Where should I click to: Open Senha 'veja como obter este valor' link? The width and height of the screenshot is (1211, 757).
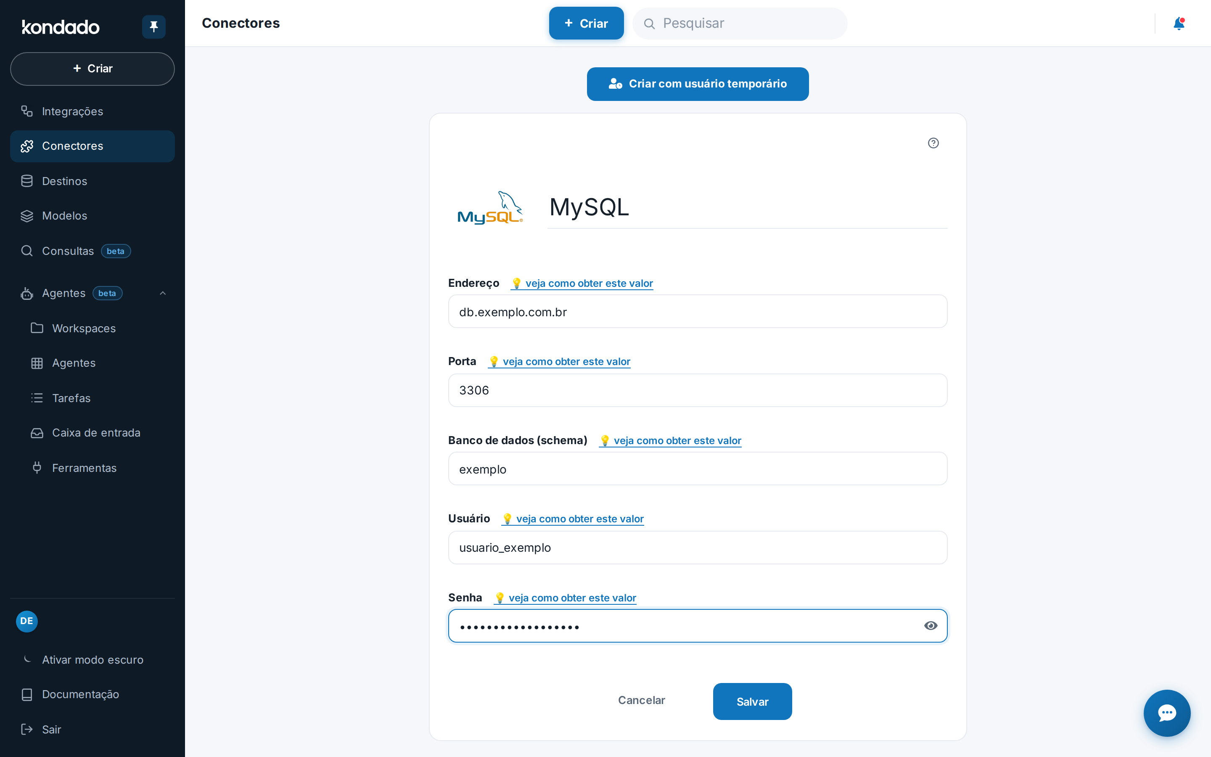(x=565, y=598)
